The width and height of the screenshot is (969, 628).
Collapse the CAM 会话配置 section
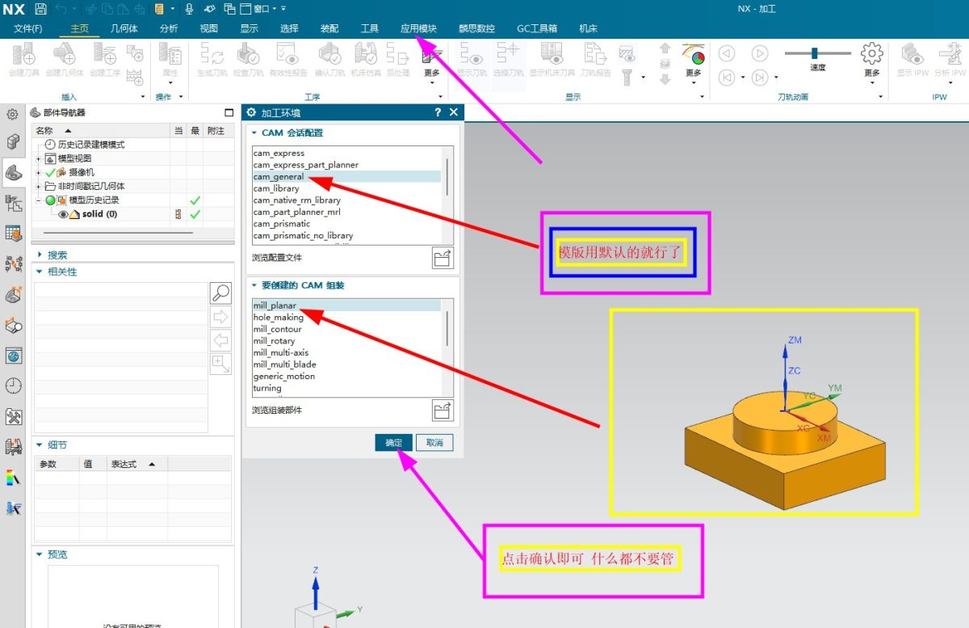click(x=254, y=133)
